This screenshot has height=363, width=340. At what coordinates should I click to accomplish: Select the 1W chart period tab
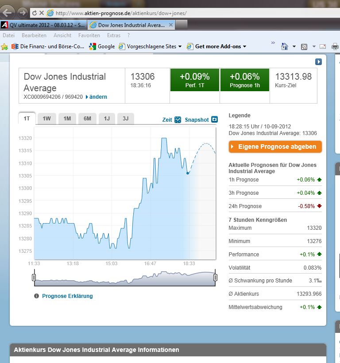pyautogui.click(x=47, y=119)
